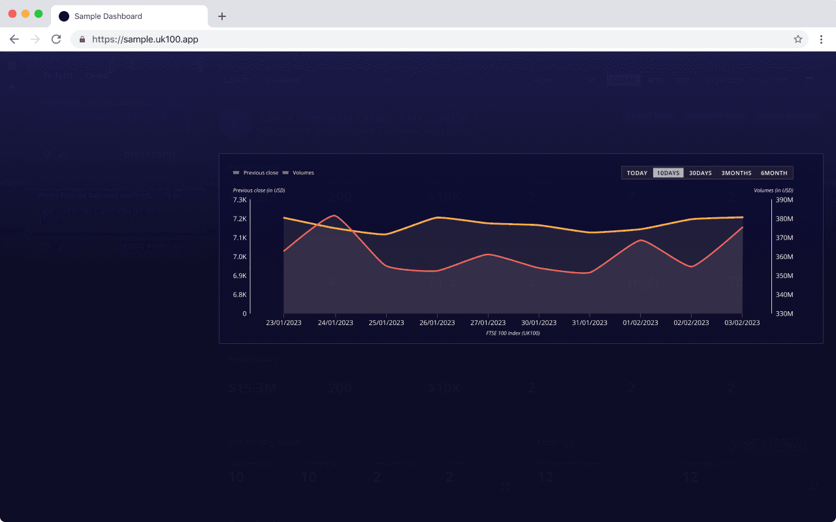
Task: Minimize the window with the yellow button
Action: pos(25,14)
